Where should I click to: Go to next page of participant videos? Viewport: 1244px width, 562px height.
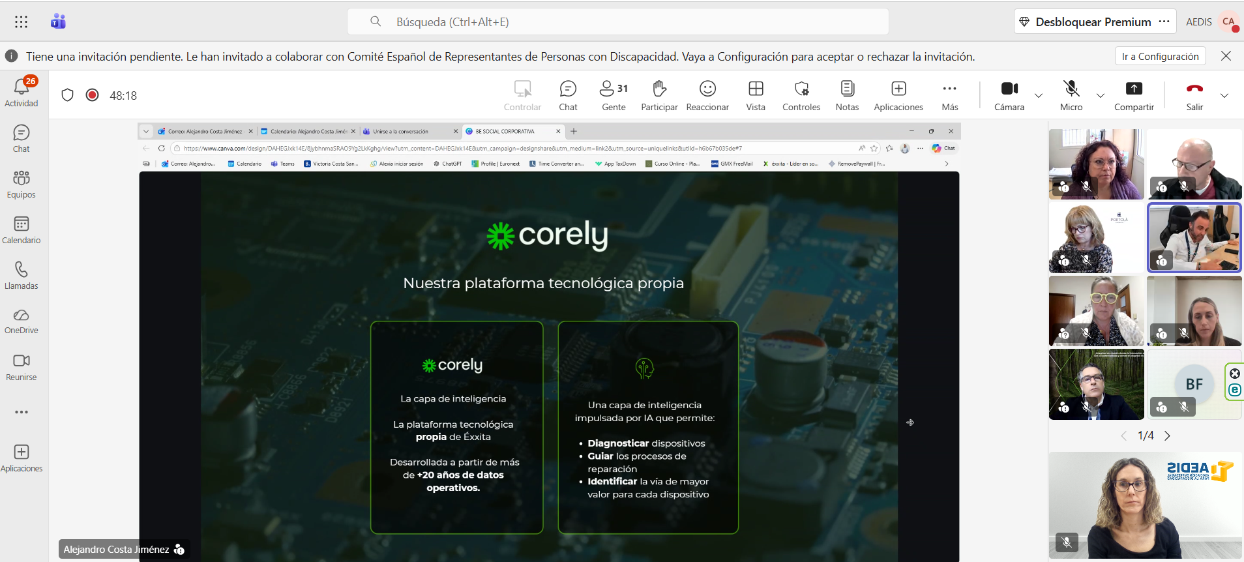[x=1167, y=436]
